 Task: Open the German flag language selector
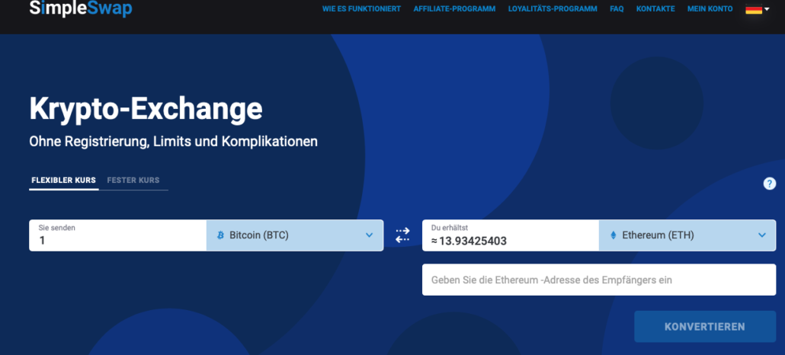(x=757, y=9)
